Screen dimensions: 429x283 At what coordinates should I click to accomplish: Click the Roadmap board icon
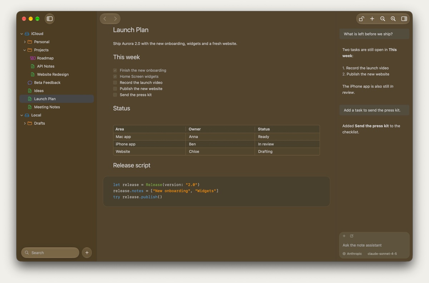point(33,58)
